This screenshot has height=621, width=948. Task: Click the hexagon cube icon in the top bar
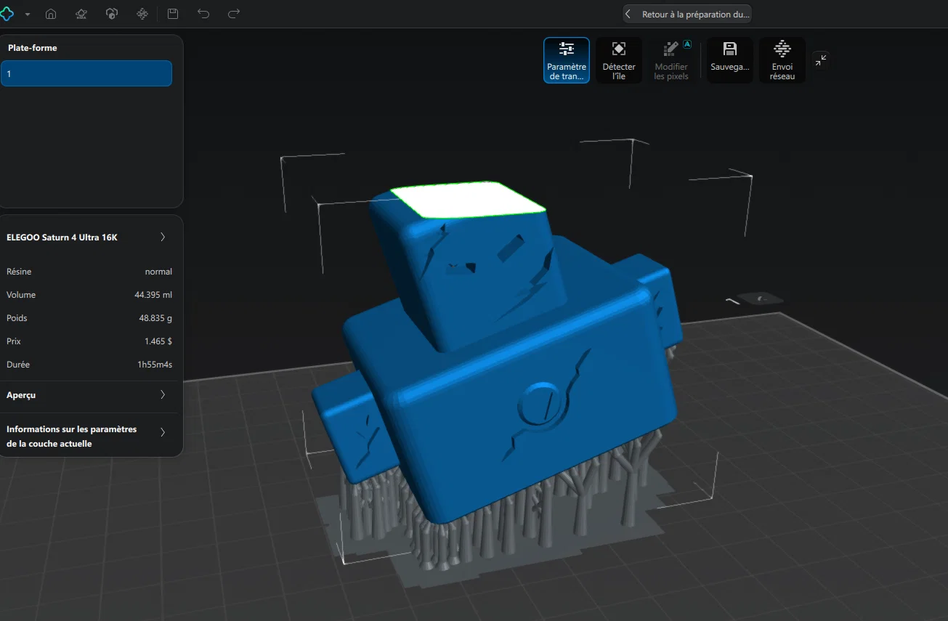tap(112, 14)
